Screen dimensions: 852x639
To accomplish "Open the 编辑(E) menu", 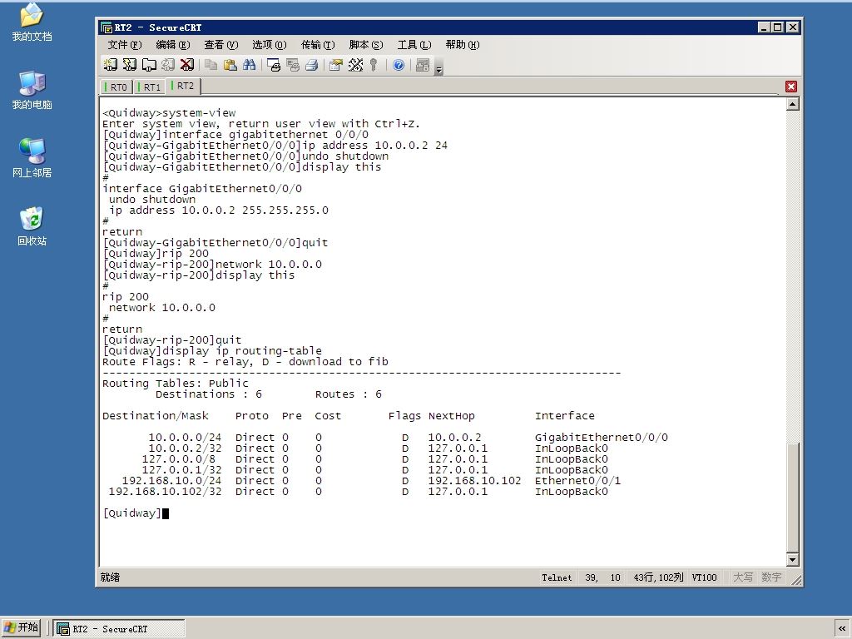I will tap(173, 45).
